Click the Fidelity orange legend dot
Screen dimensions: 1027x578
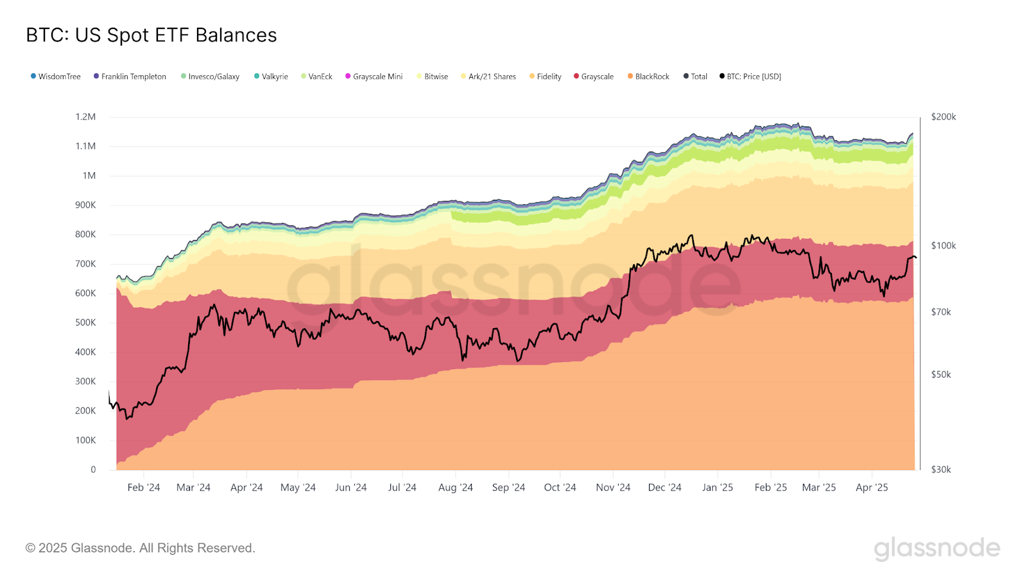[532, 76]
